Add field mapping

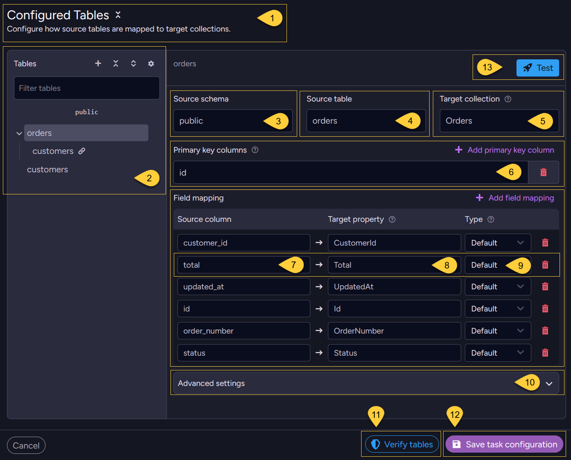pyautogui.click(x=515, y=198)
